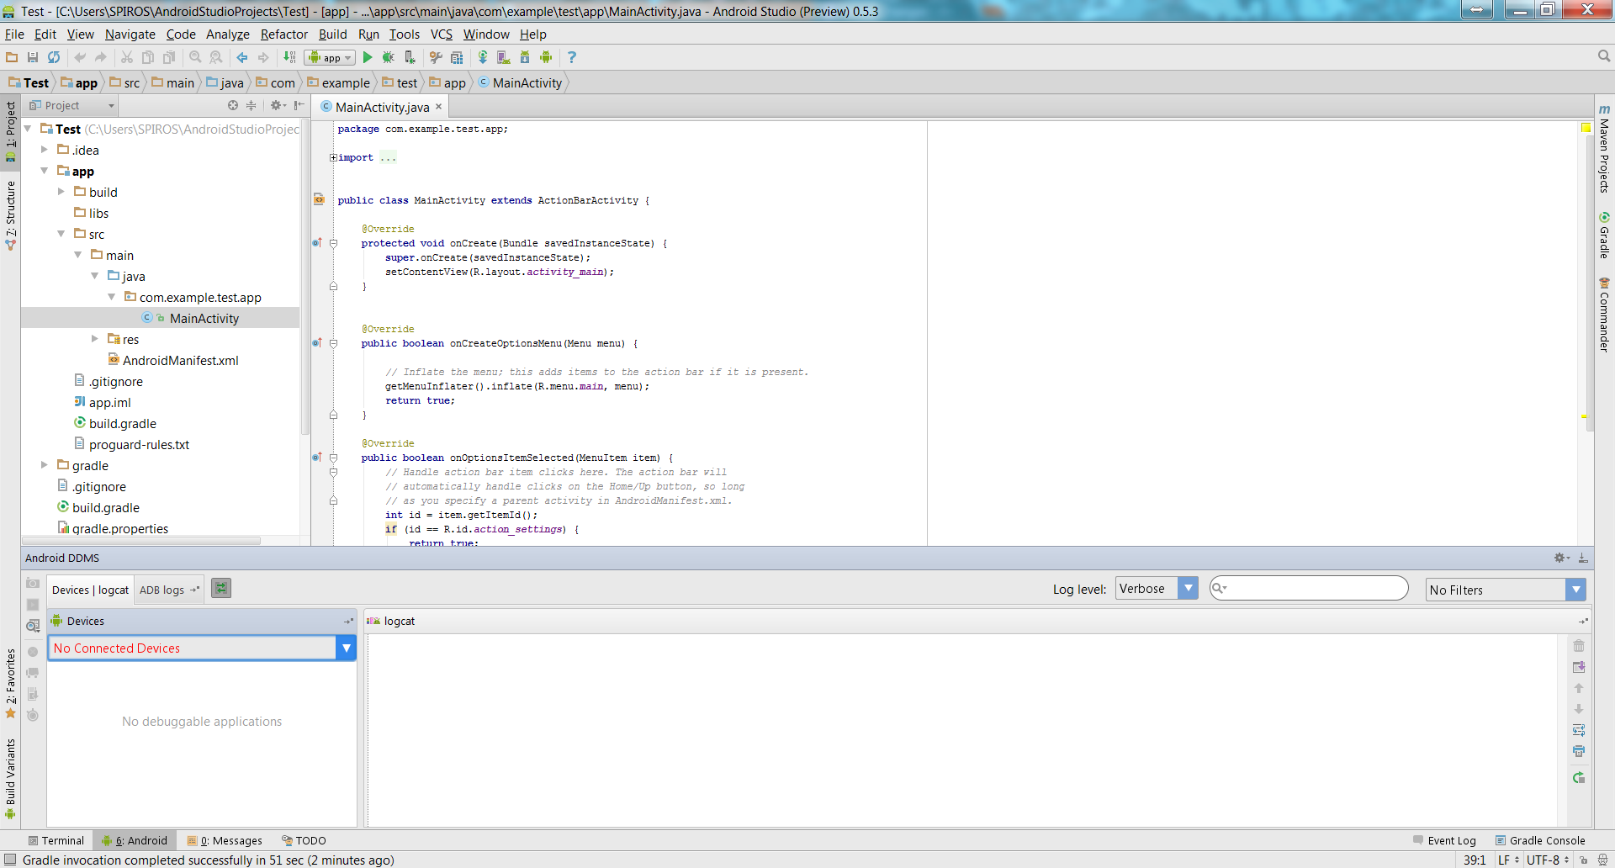Open the SDK Manager toolbar icon
This screenshot has height=868, width=1615.
[x=525, y=57]
